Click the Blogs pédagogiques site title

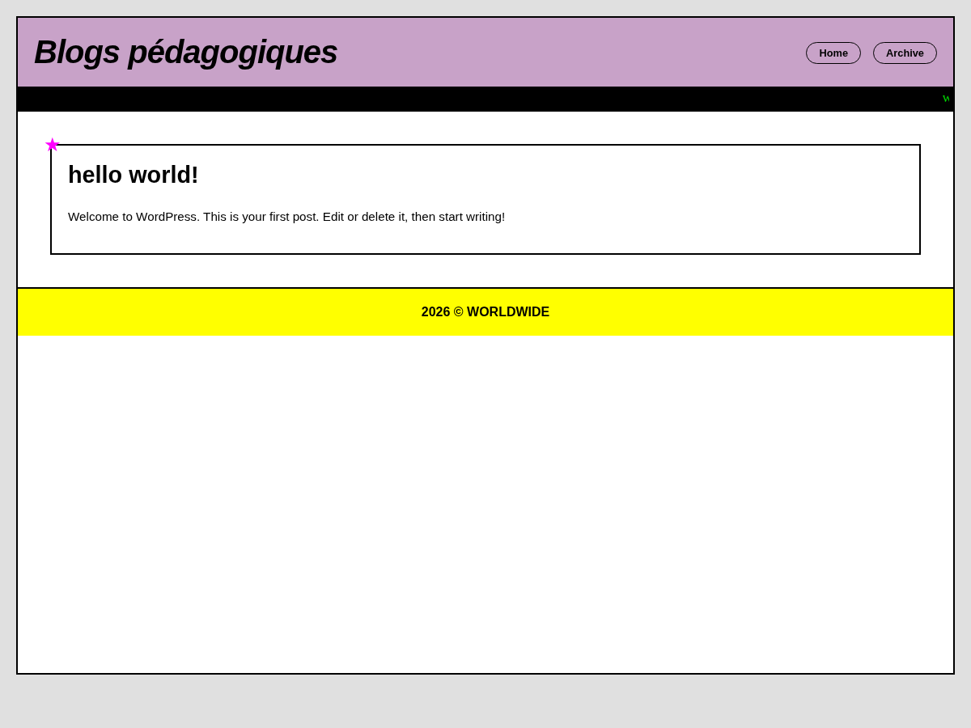coord(185,53)
